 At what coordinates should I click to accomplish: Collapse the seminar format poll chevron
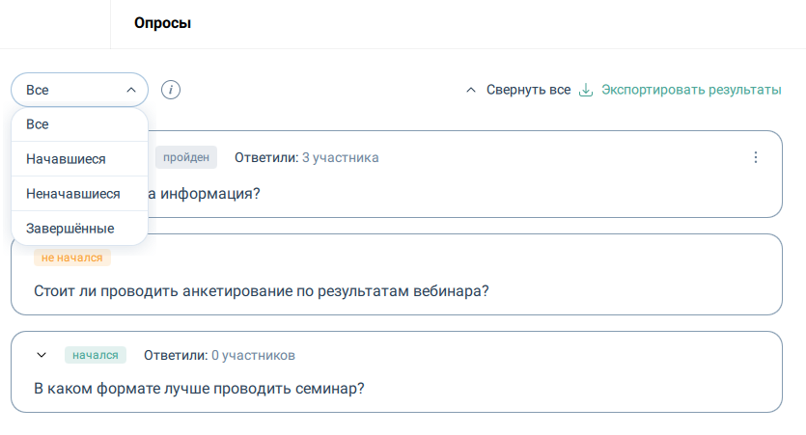coord(42,355)
